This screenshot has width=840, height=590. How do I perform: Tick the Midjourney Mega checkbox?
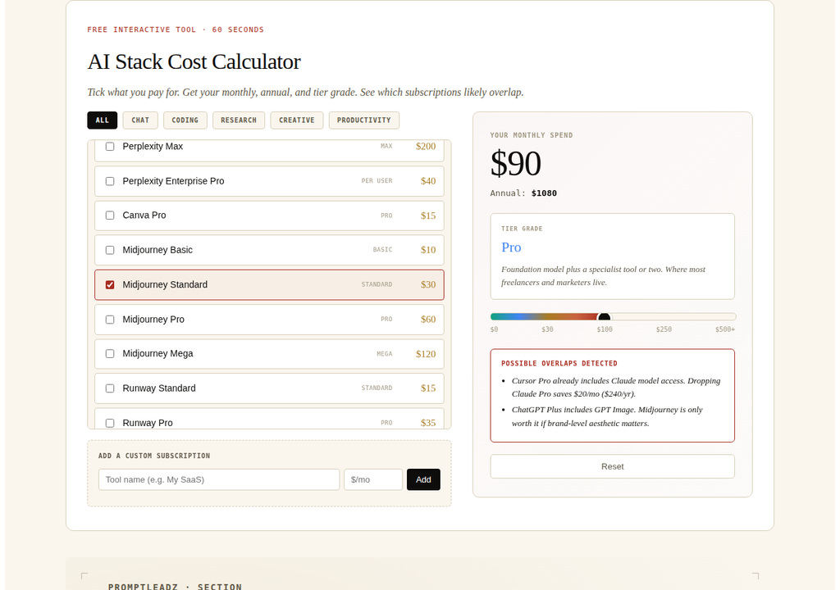110,354
